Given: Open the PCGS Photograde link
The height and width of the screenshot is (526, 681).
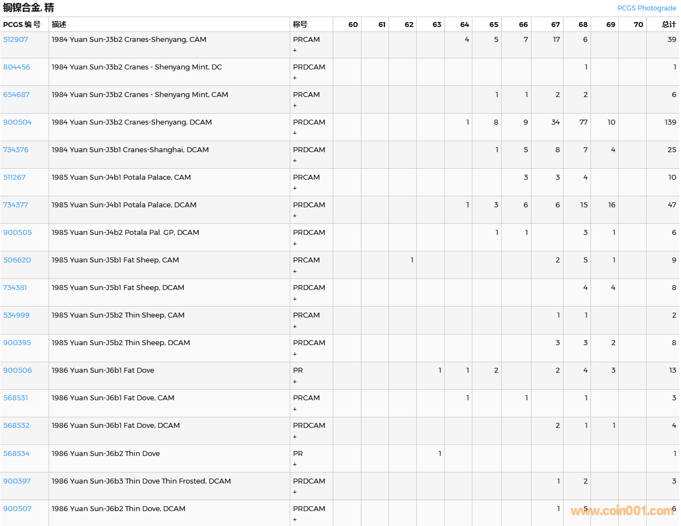Looking at the screenshot, I should [646, 8].
